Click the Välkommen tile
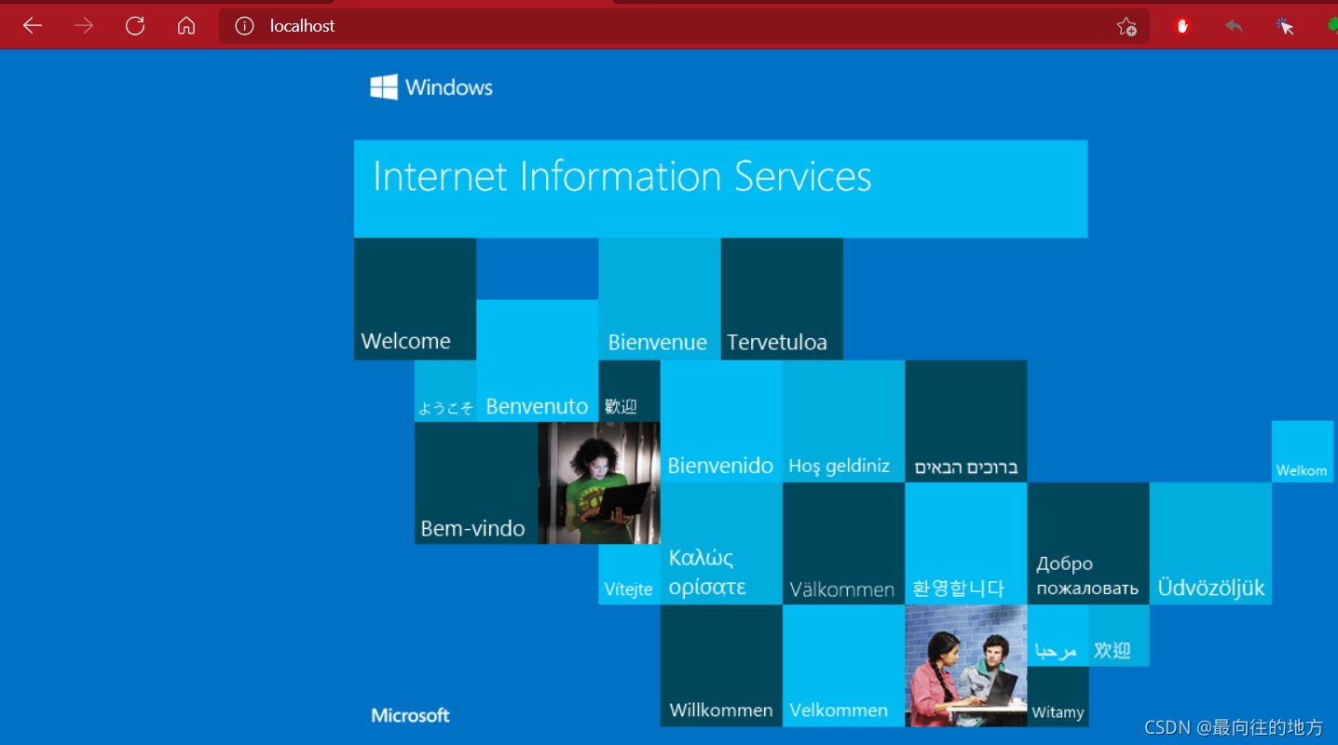This screenshot has height=745, width=1338. (x=843, y=543)
